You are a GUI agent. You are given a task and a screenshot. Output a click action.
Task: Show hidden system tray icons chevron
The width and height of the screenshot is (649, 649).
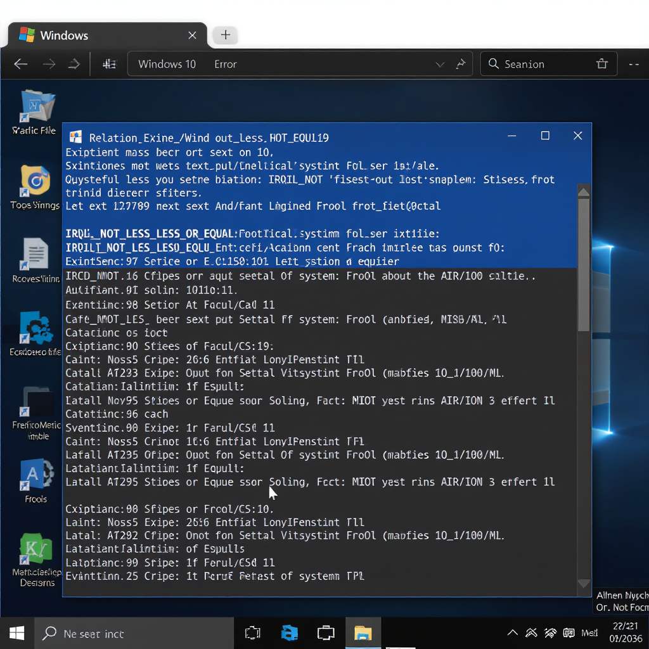coord(513,633)
